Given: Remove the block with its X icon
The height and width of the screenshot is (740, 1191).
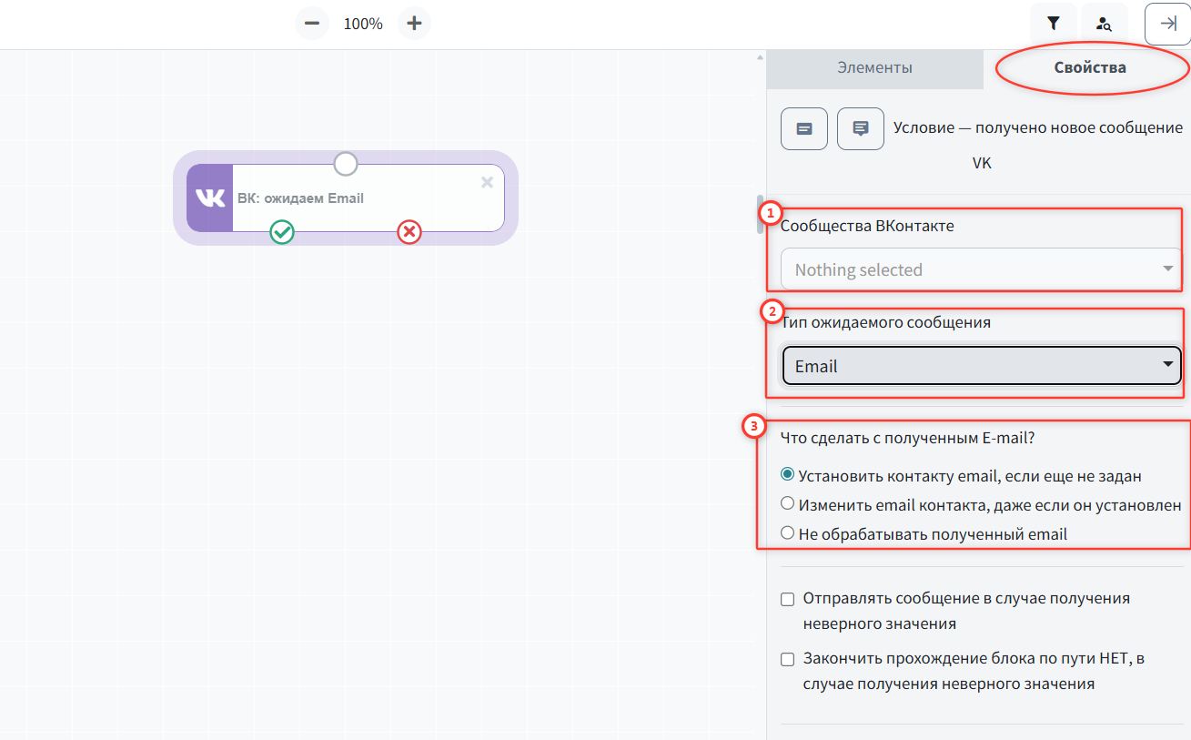Looking at the screenshot, I should [x=487, y=183].
